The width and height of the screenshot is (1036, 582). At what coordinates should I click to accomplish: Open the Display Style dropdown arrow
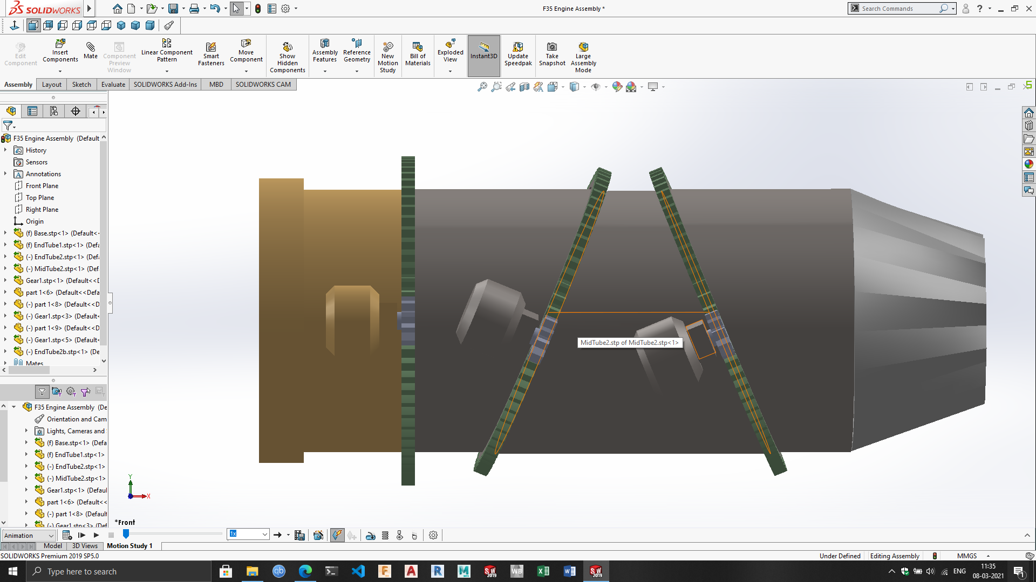584,87
